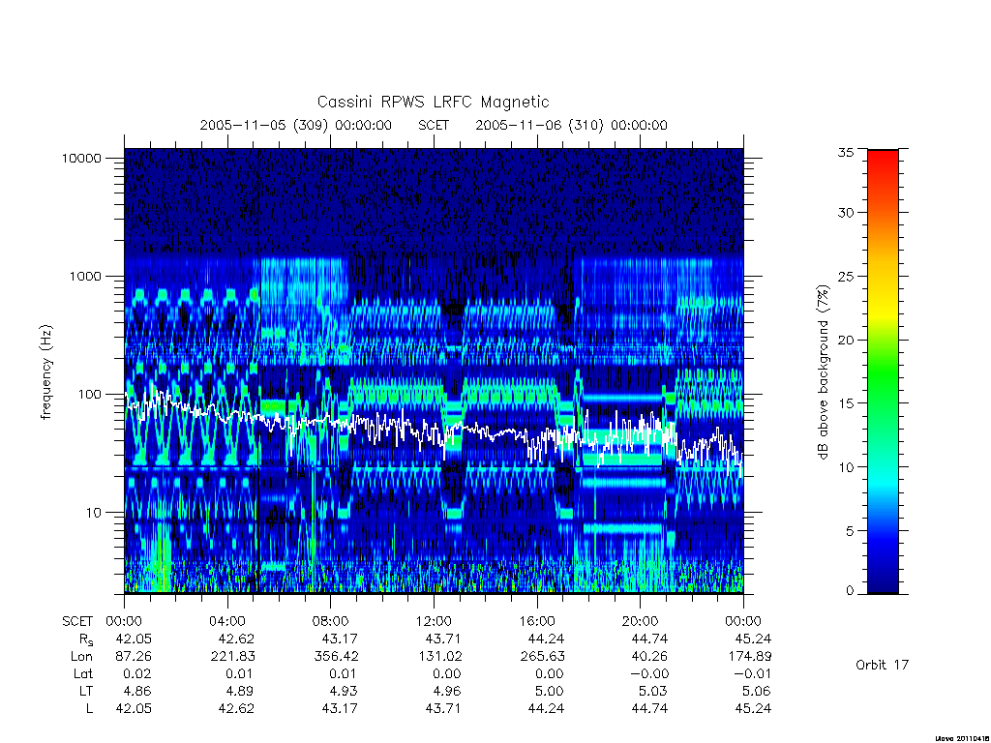Click Lat value -0.01

(x=752, y=674)
